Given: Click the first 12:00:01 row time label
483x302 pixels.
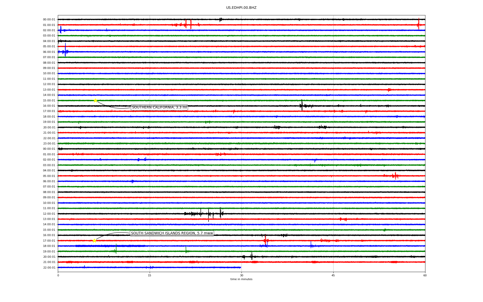Looking at the screenshot, I should (49, 84).
